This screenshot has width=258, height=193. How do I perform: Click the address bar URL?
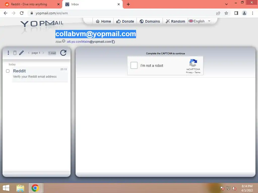52,13
